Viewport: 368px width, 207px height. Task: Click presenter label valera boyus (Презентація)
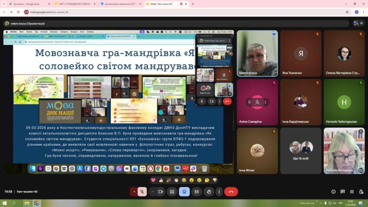coord(27,23)
